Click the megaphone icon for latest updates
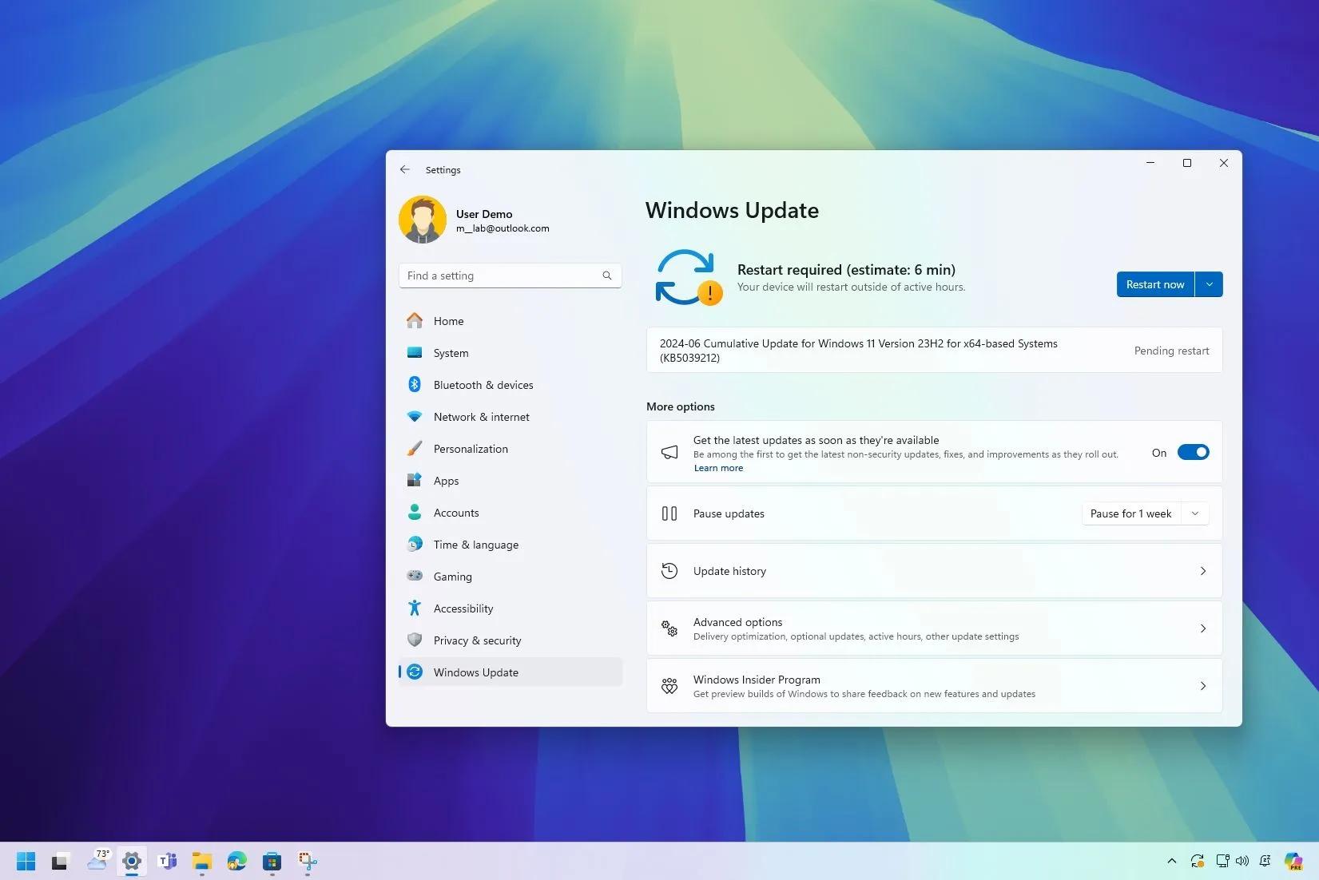 (x=669, y=453)
